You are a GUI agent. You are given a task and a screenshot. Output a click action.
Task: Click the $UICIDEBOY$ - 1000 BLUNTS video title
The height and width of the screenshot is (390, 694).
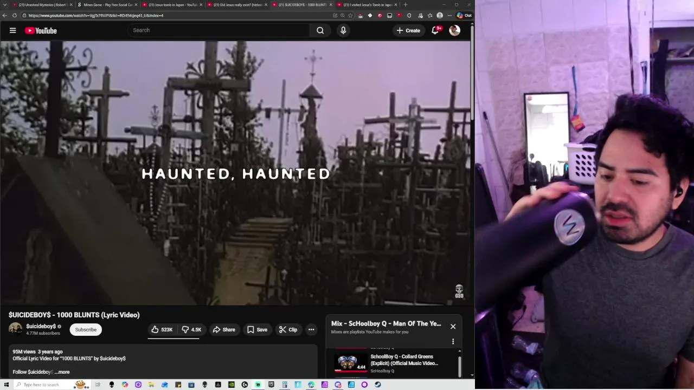[74, 315]
